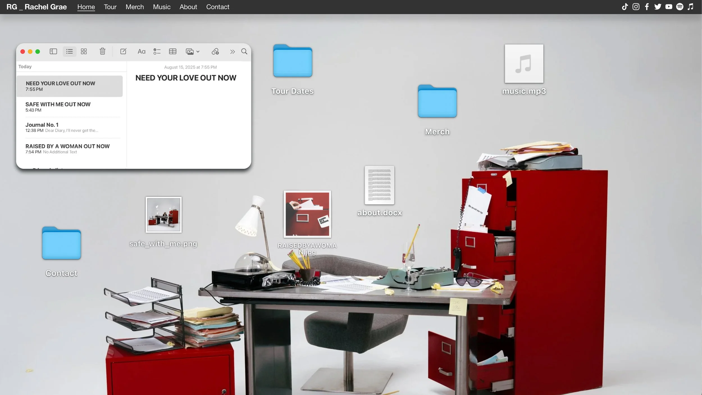Click the insert table icon
The image size is (702, 395).
point(172,51)
